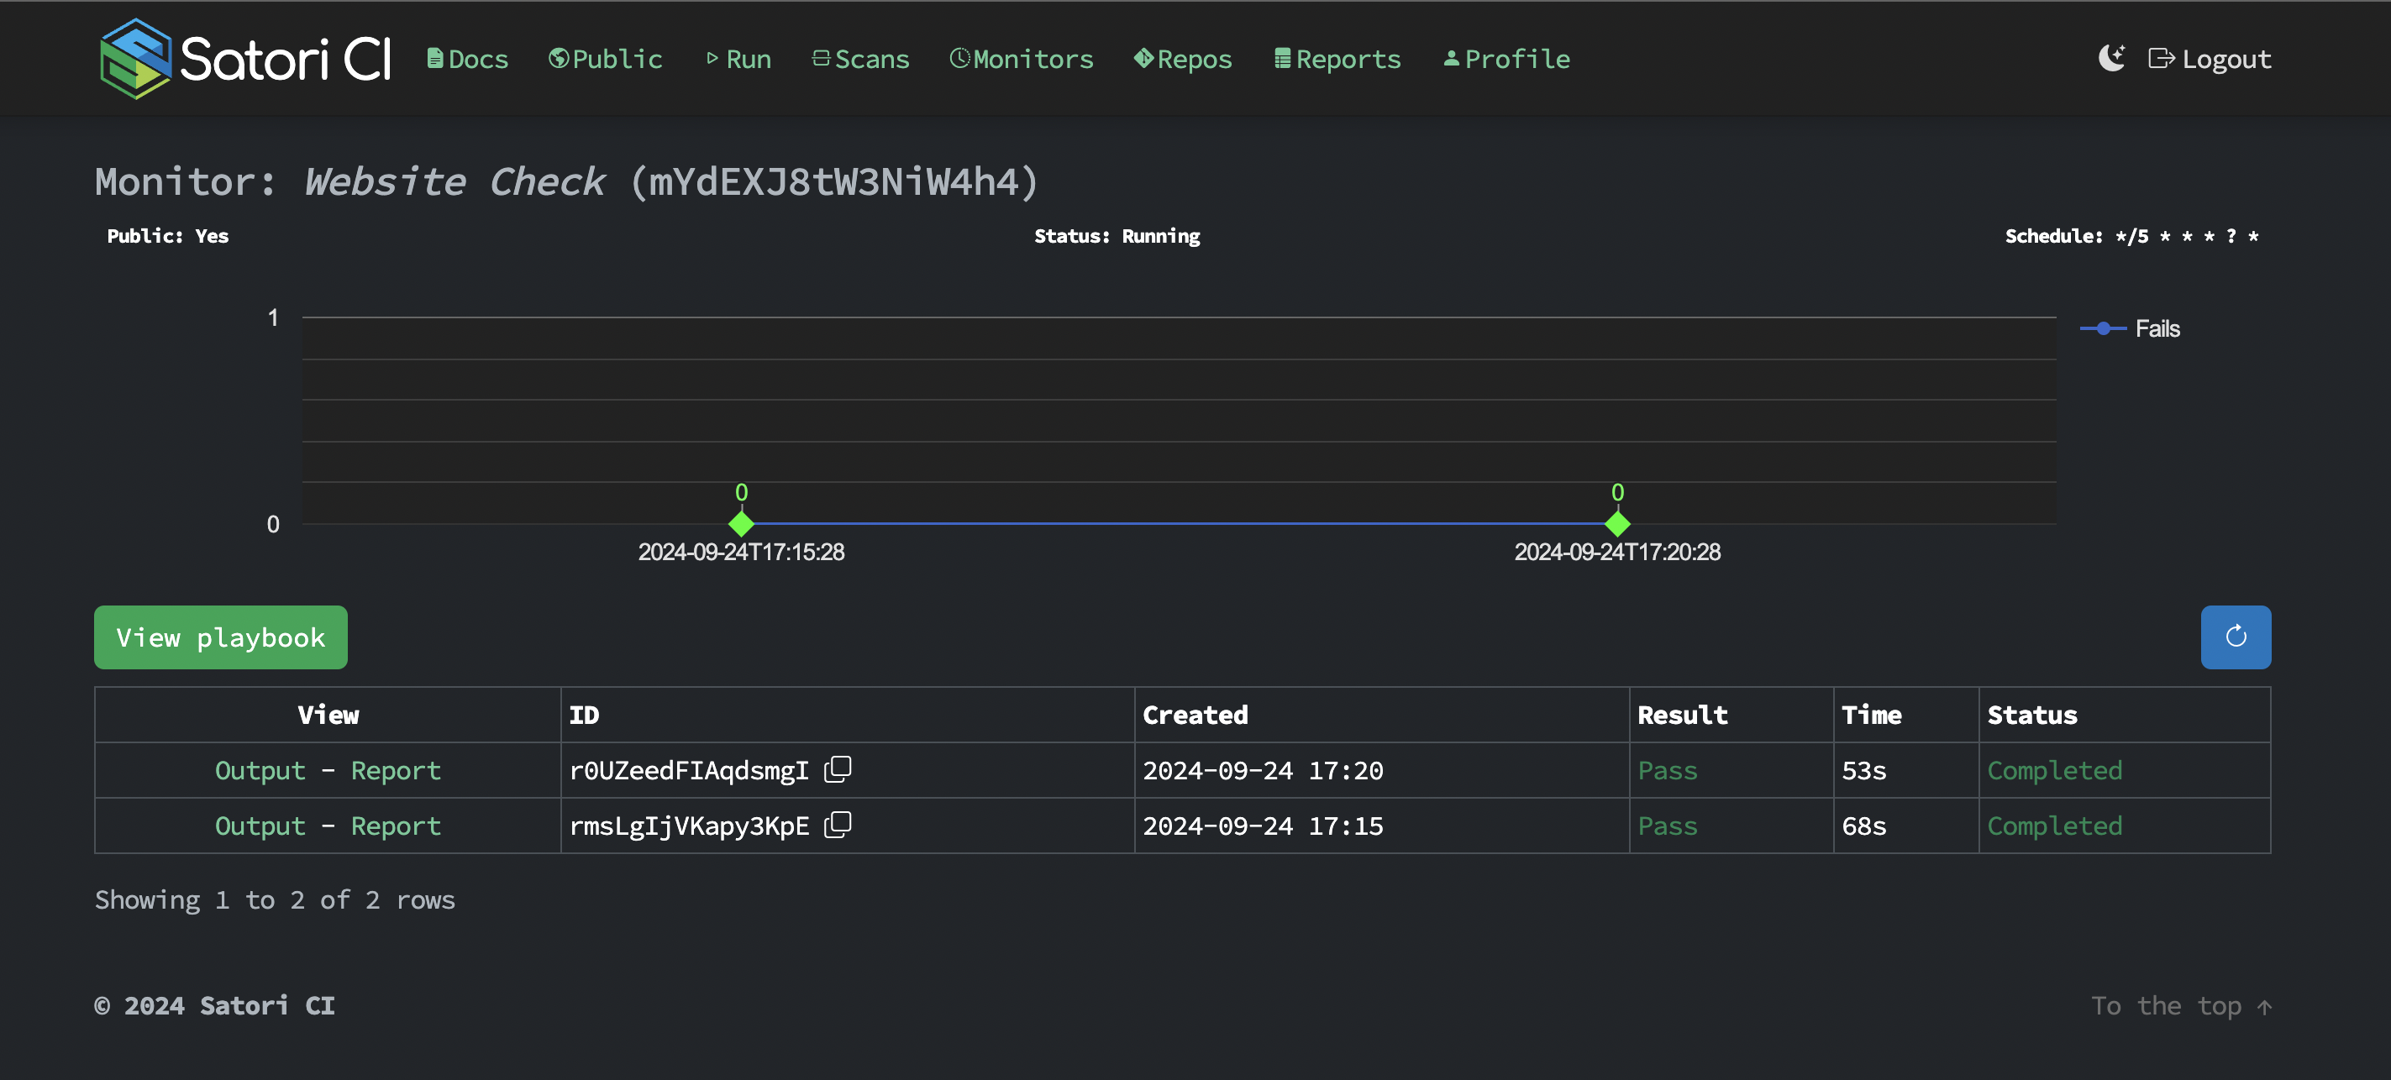Copy the ID r0UZeedFIAqdsmgI
Image resolution: width=2391 pixels, height=1080 pixels.
[x=838, y=769]
